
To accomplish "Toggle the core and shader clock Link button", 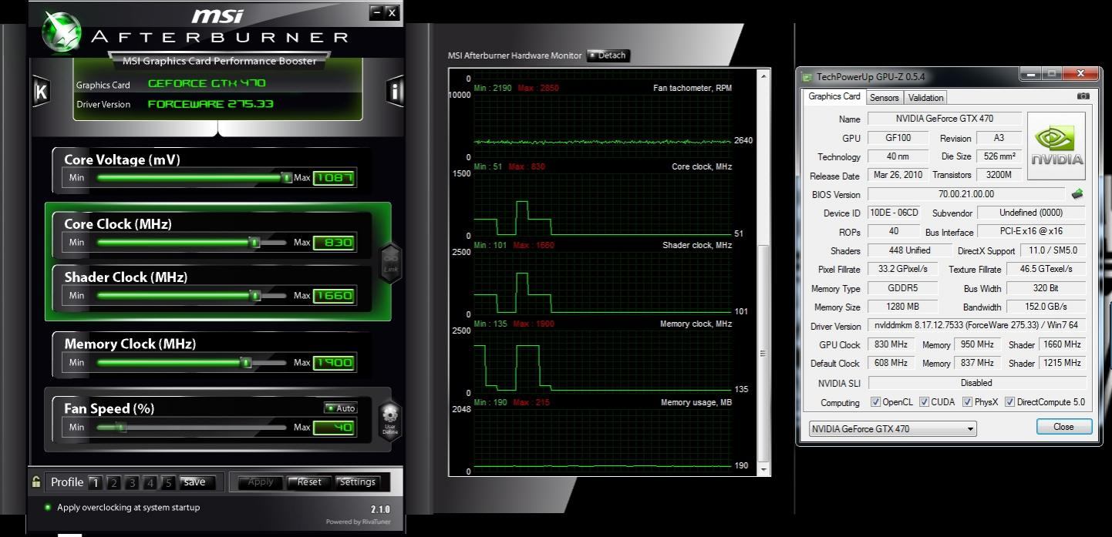I will (x=391, y=263).
